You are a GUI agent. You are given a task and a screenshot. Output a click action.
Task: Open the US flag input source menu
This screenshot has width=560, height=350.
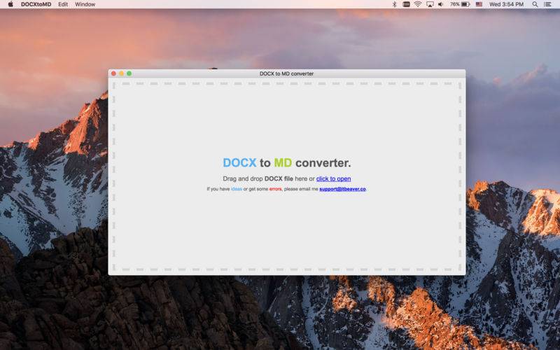[x=479, y=4]
